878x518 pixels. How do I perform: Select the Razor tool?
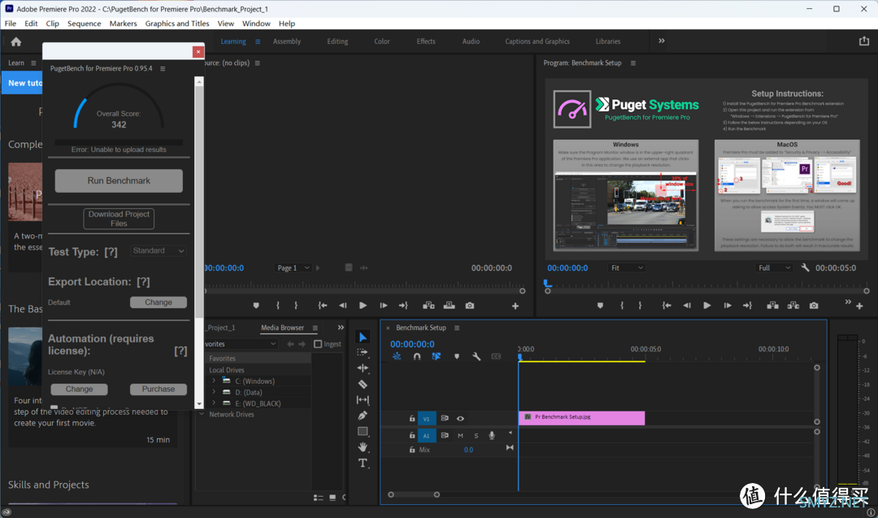[363, 384]
